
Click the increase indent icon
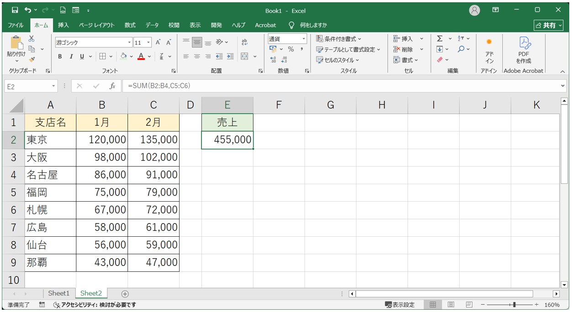(x=230, y=56)
